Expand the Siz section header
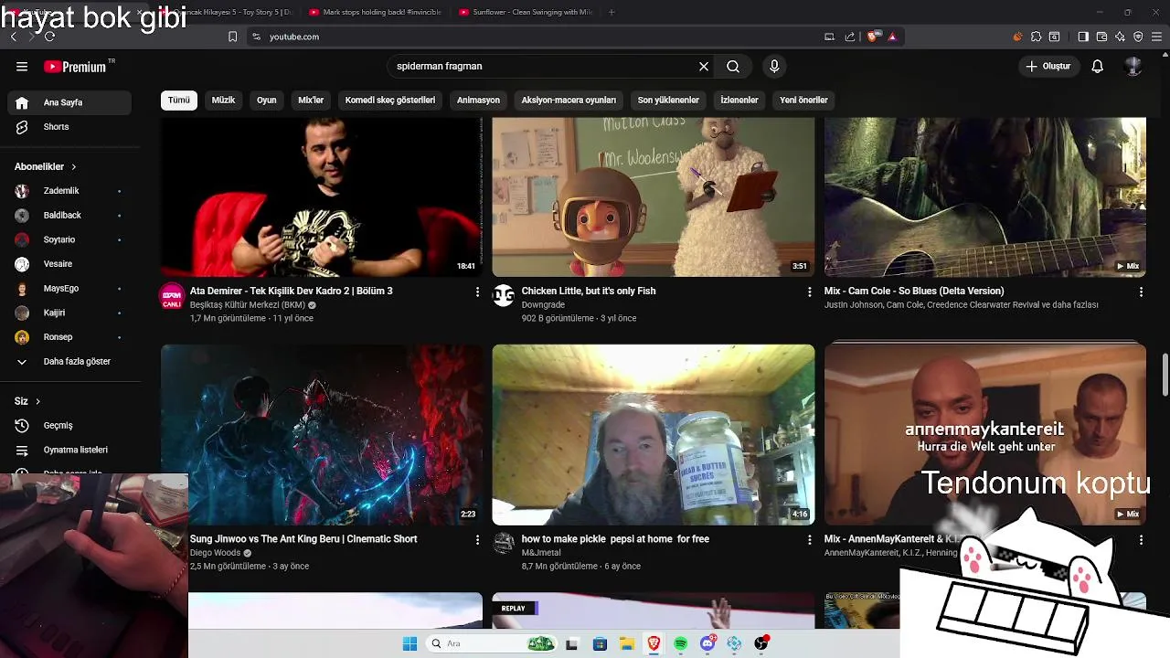The image size is (1170, 658). 27,401
